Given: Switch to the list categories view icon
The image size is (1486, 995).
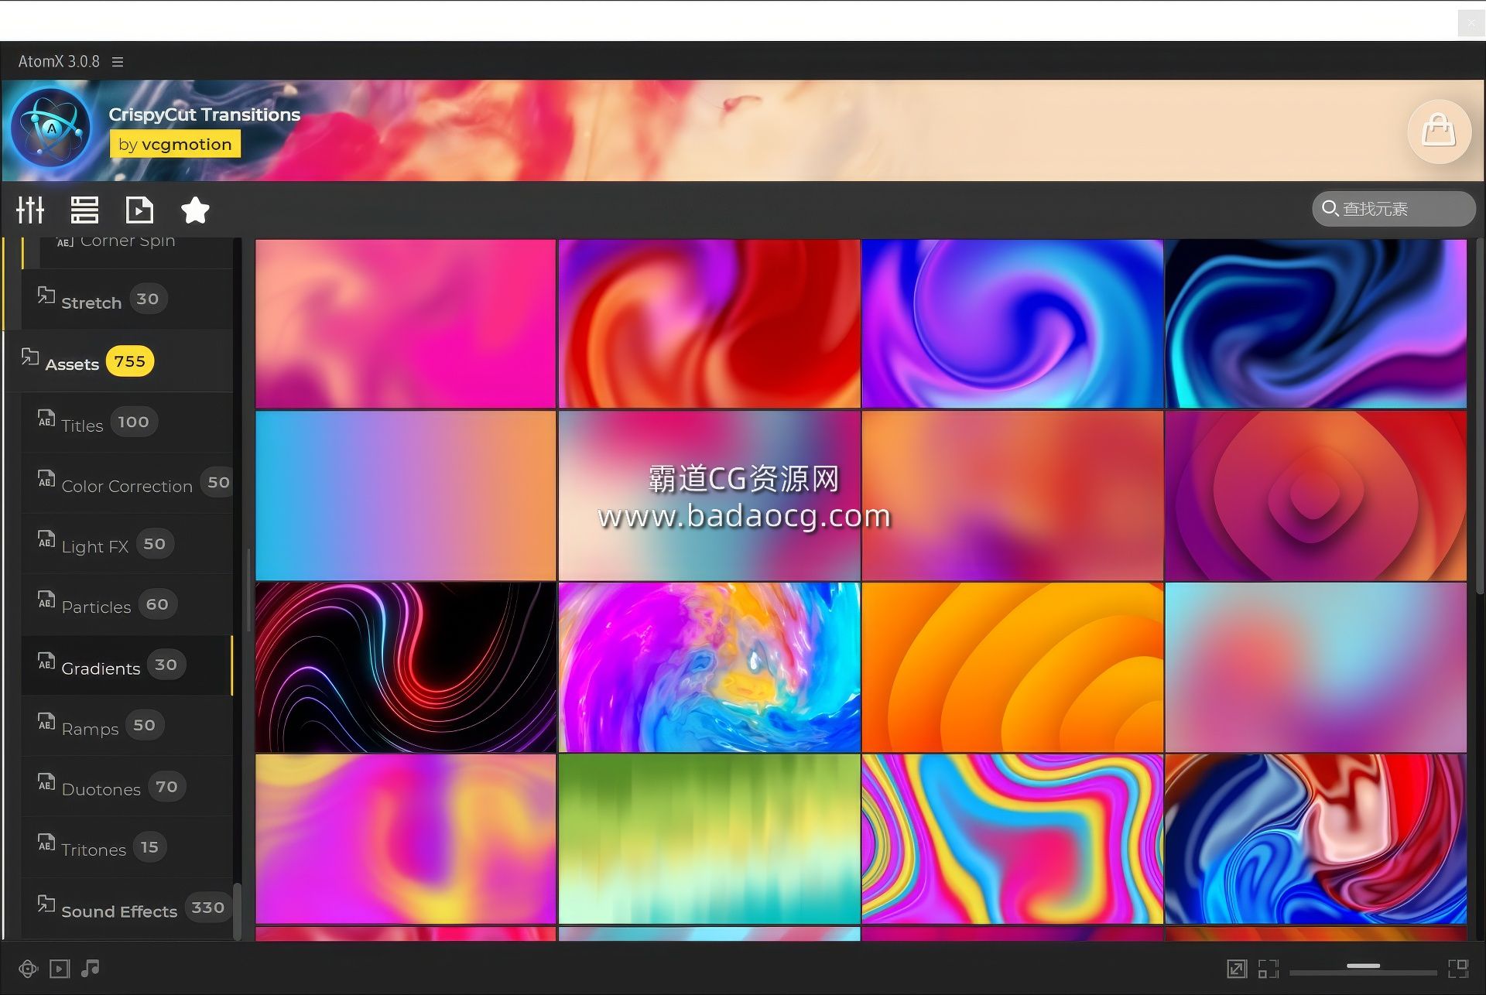Looking at the screenshot, I should click(84, 210).
